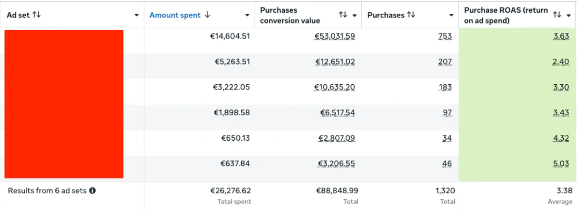Screen dimensions: 577x211
Task: Click purchases count 46
Action: (447, 163)
